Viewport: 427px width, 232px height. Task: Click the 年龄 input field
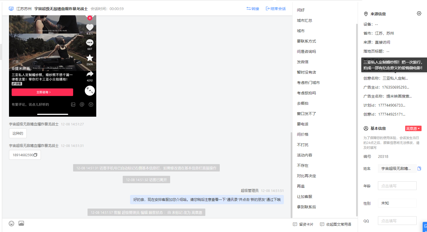[x=397, y=186]
